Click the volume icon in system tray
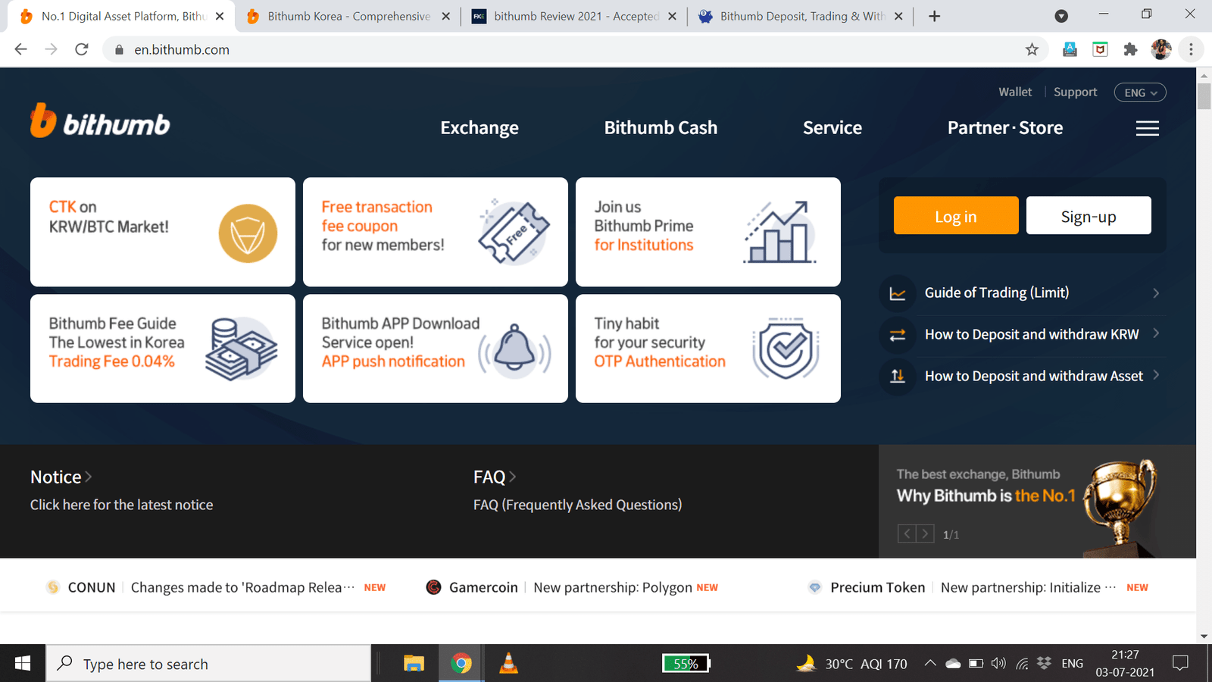The image size is (1212, 682). coord(999,664)
